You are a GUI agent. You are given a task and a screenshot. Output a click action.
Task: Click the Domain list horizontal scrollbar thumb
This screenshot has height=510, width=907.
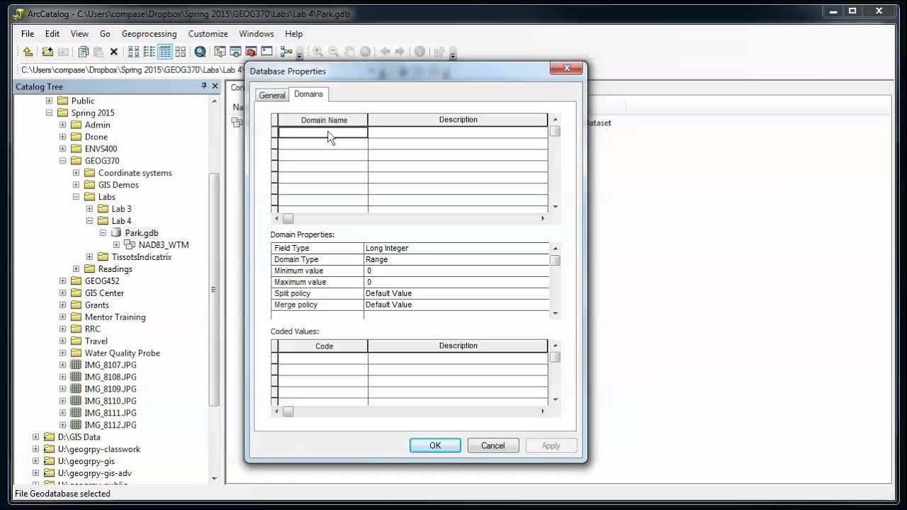(288, 218)
